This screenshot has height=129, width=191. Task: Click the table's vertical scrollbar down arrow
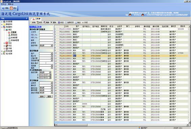pyautogui.click(x=189, y=123)
